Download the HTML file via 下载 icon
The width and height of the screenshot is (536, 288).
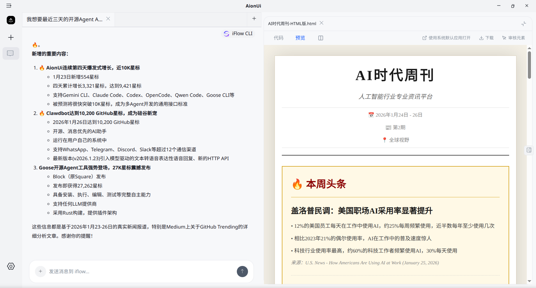(486, 38)
